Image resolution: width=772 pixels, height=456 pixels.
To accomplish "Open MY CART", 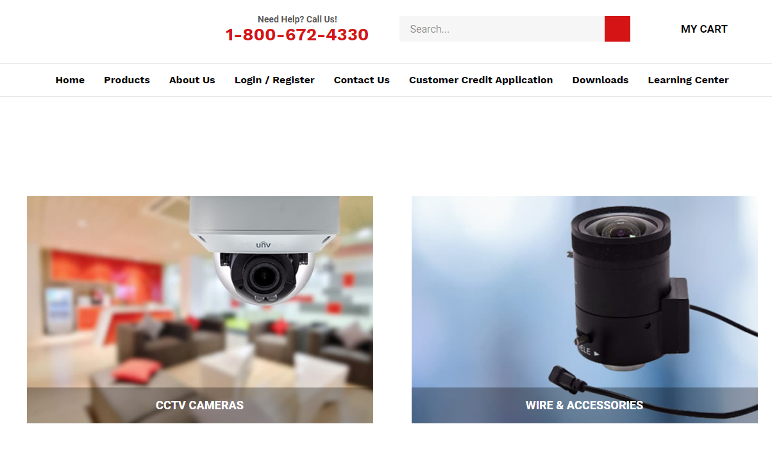I will [x=704, y=29].
